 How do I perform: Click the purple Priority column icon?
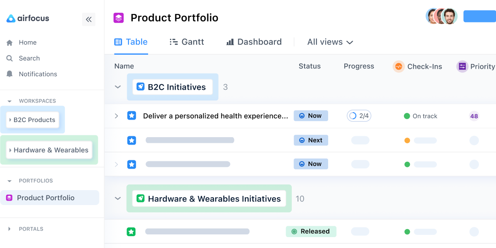click(x=462, y=67)
